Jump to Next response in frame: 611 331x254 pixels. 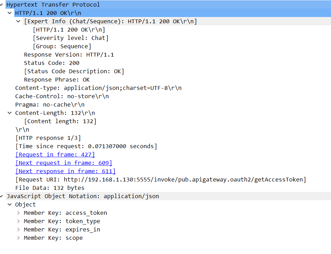pyautogui.click(x=65, y=171)
